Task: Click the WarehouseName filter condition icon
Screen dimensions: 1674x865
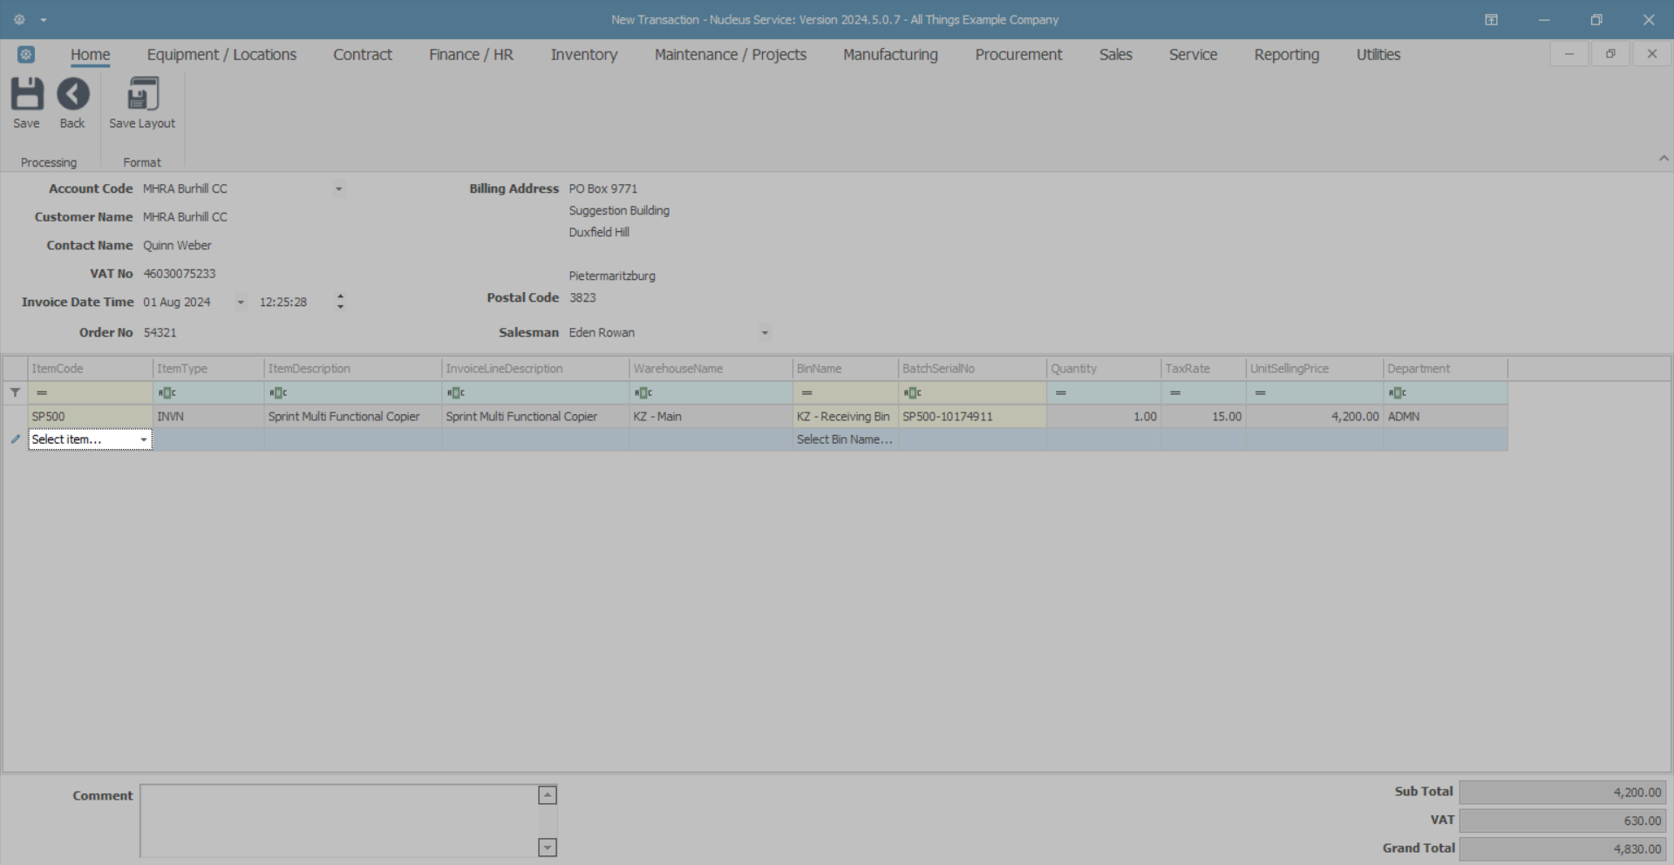Action: point(643,392)
